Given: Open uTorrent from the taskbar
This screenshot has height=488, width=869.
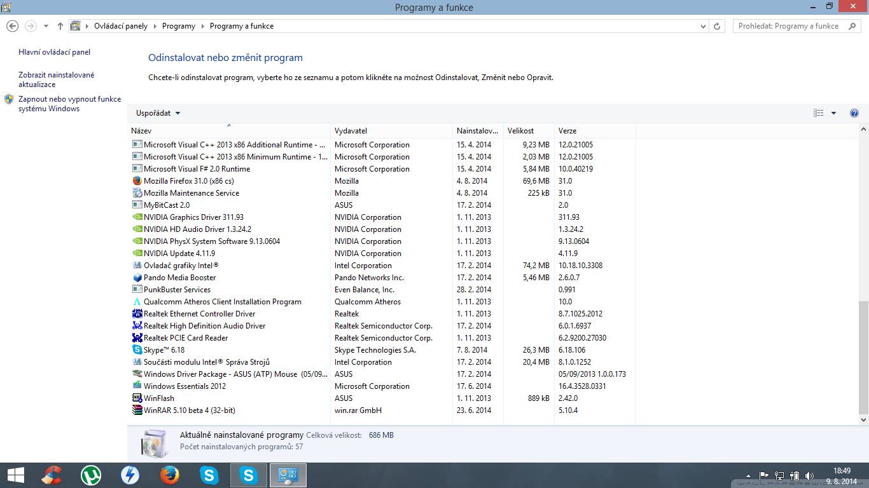Looking at the screenshot, I should click(x=91, y=475).
